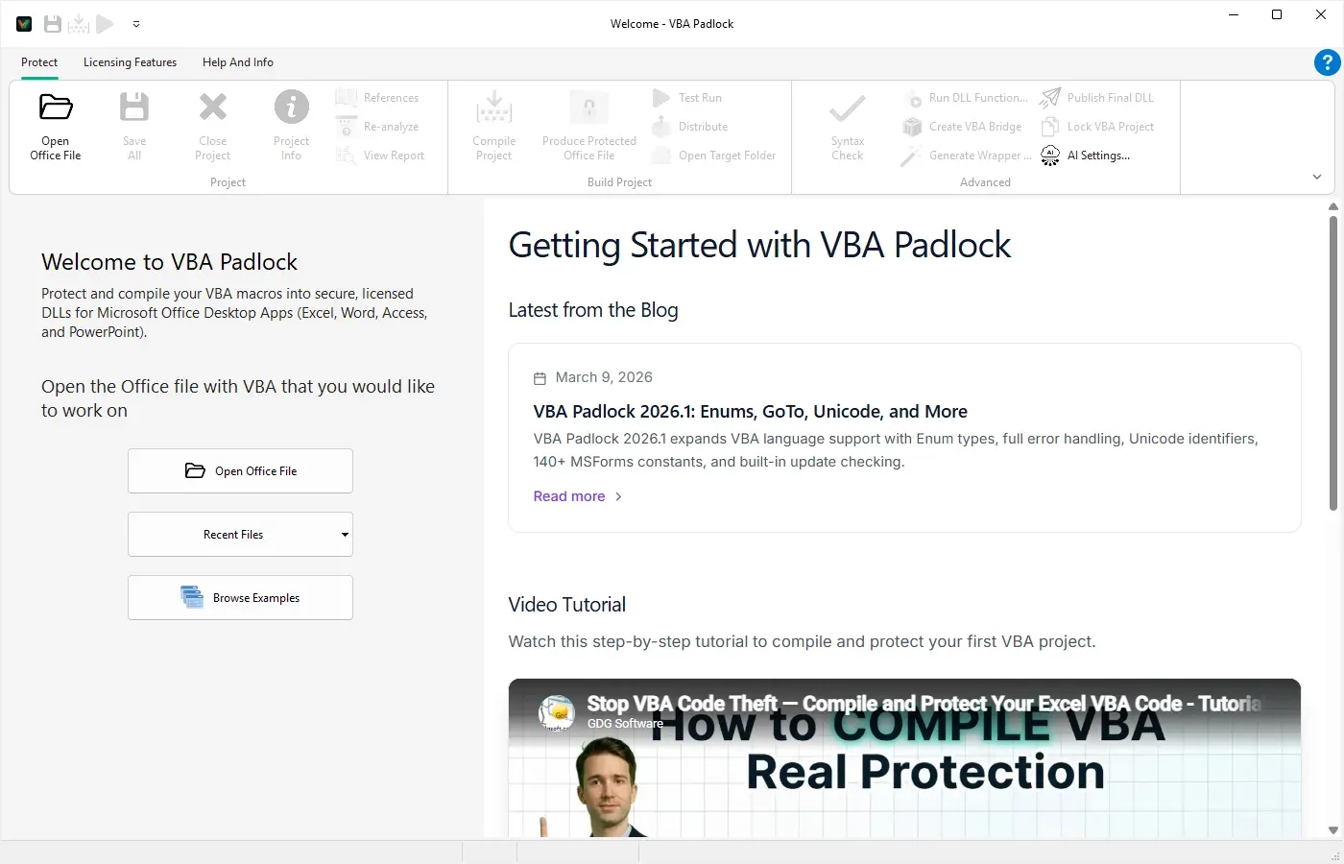Click the vertical scrollbar thumb

pyautogui.click(x=1333, y=363)
